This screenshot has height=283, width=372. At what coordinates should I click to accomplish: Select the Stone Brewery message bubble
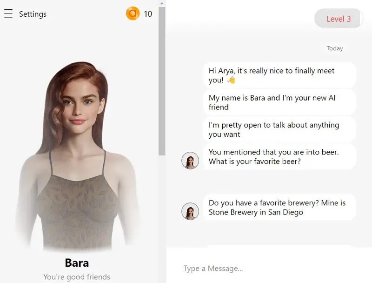click(x=279, y=207)
